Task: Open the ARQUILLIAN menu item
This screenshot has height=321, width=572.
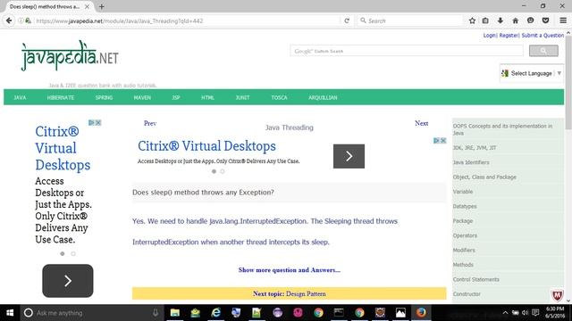Action: tap(323, 97)
